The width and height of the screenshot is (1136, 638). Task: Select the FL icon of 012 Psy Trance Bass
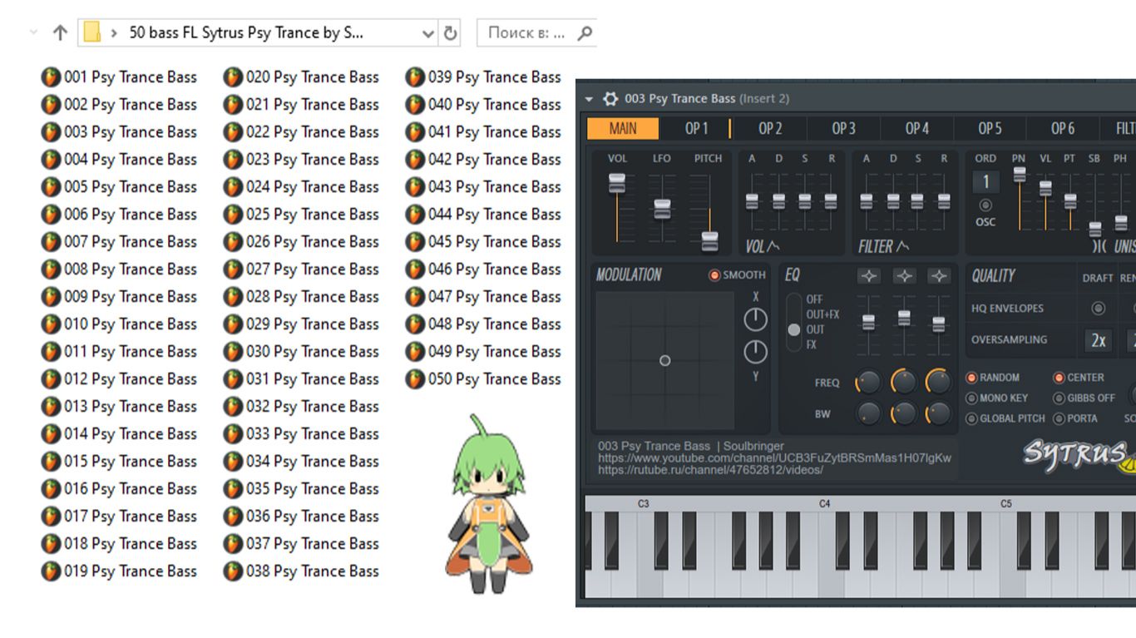pos(51,379)
